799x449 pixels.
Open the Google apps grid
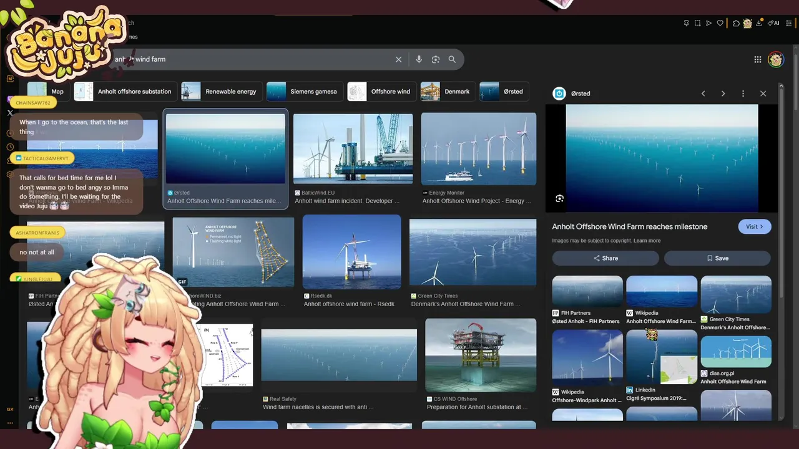click(x=757, y=59)
